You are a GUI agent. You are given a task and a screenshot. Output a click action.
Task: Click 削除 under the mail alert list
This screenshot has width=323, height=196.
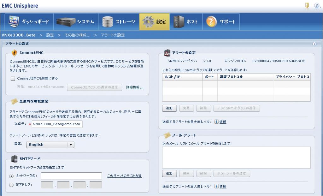pyautogui.click(x=203, y=173)
